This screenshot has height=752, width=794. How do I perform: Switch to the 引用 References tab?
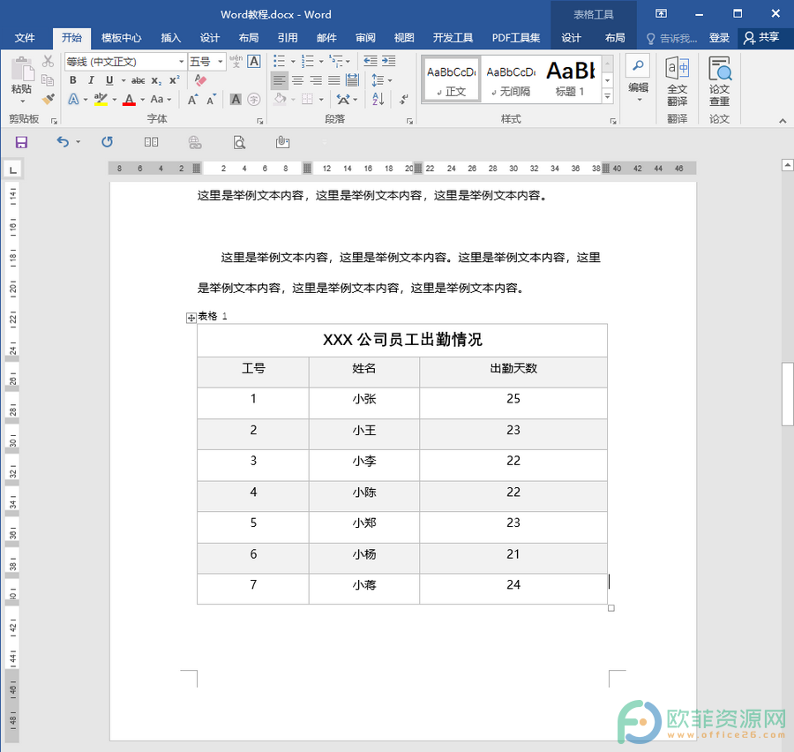[287, 37]
